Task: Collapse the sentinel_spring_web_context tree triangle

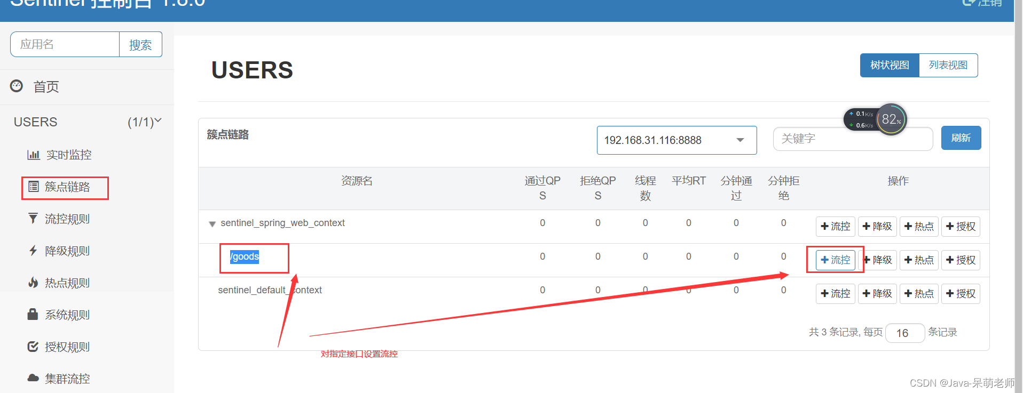Action: tap(212, 224)
